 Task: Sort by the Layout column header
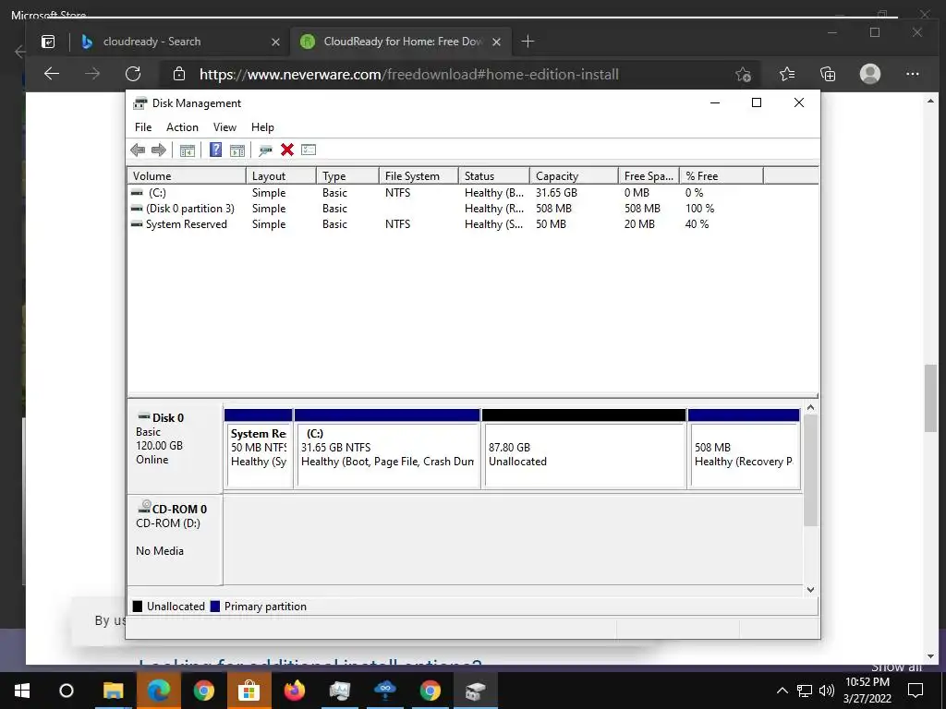tap(281, 176)
